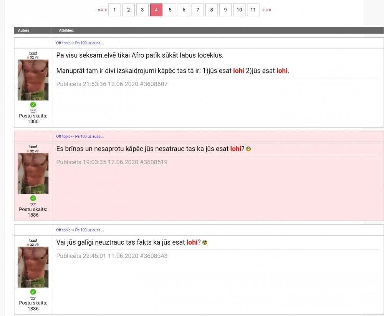Click avatar thumbnail in first post
Screen dimensions: 384x316
coord(33,80)
